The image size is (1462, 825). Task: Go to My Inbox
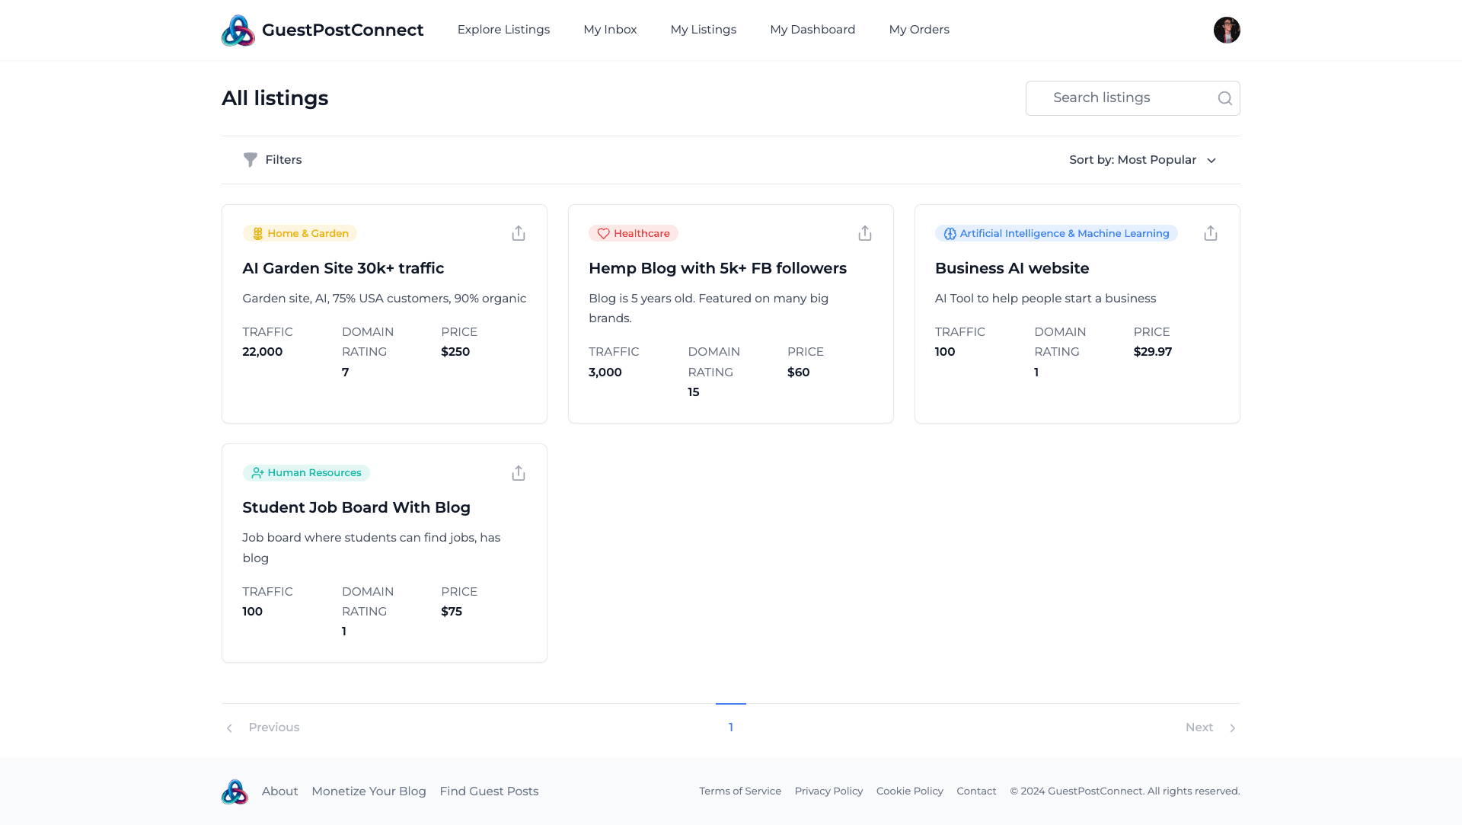(x=610, y=30)
